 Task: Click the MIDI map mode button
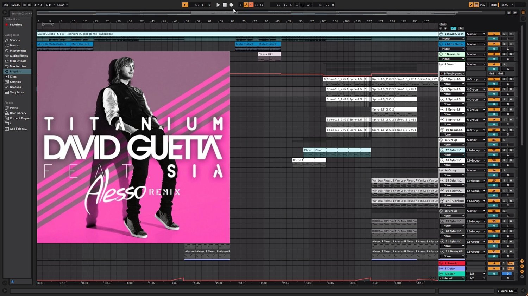(x=494, y=5)
